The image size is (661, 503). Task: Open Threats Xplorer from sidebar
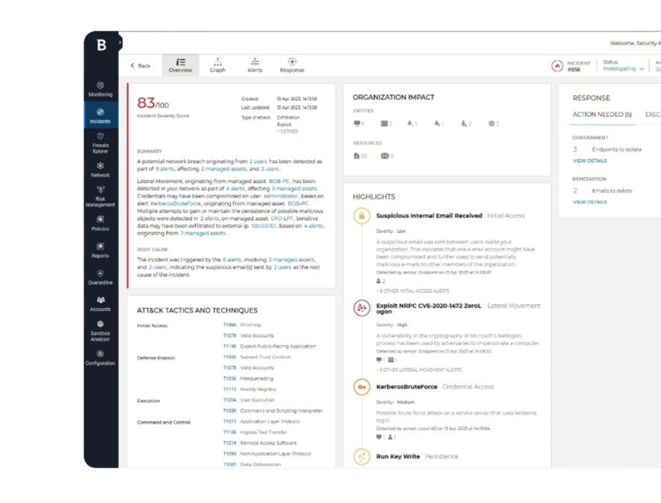pyautogui.click(x=100, y=141)
